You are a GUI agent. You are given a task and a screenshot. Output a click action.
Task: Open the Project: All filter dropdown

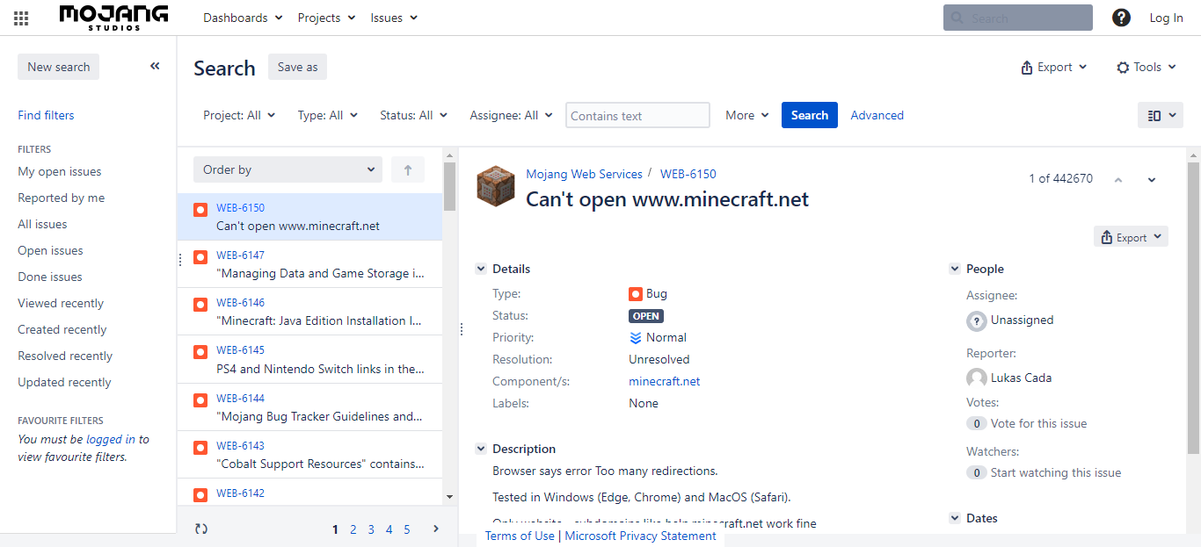point(239,115)
